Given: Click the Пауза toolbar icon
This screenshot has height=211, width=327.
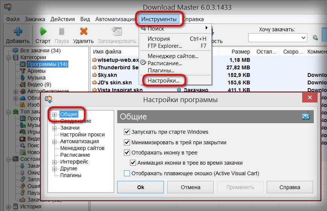Looking at the screenshot, I should (61, 31).
